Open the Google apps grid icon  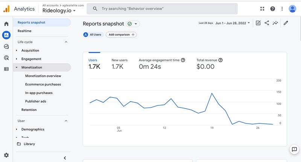pyautogui.click(x=262, y=9)
